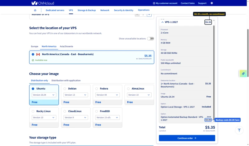Click 'No commitment' value in summary
The height and width of the screenshot is (146, 249).
tap(169, 74)
